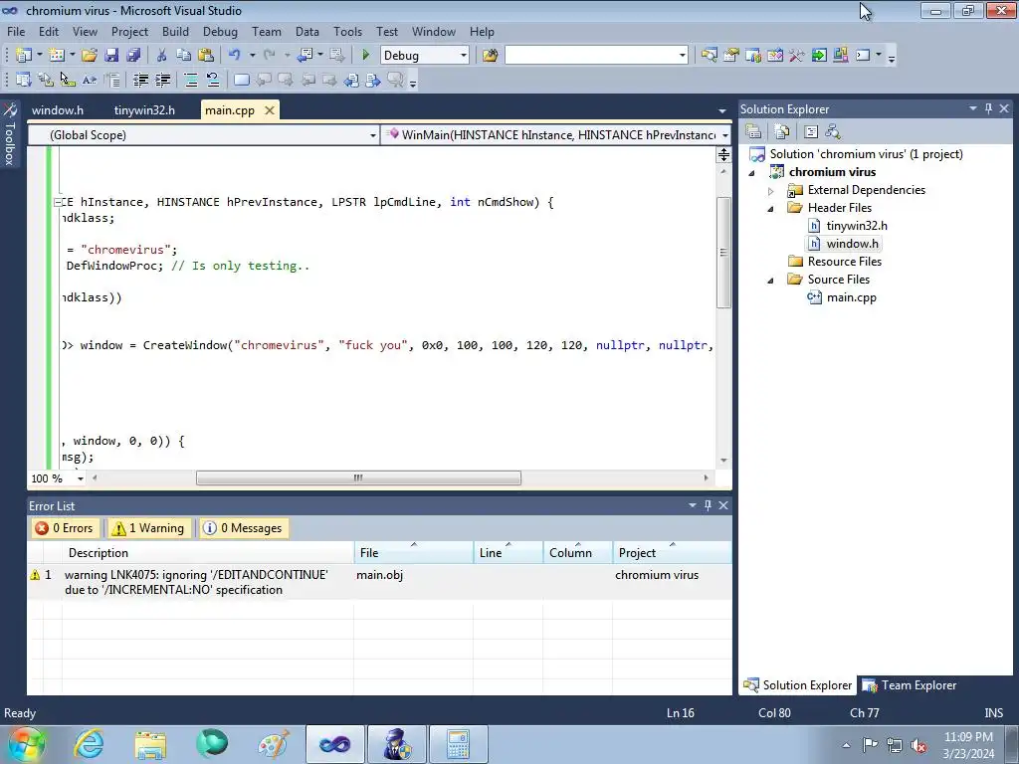The image size is (1019, 764).
Task: Switch to the Team Explorer tab
Action: [910, 685]
